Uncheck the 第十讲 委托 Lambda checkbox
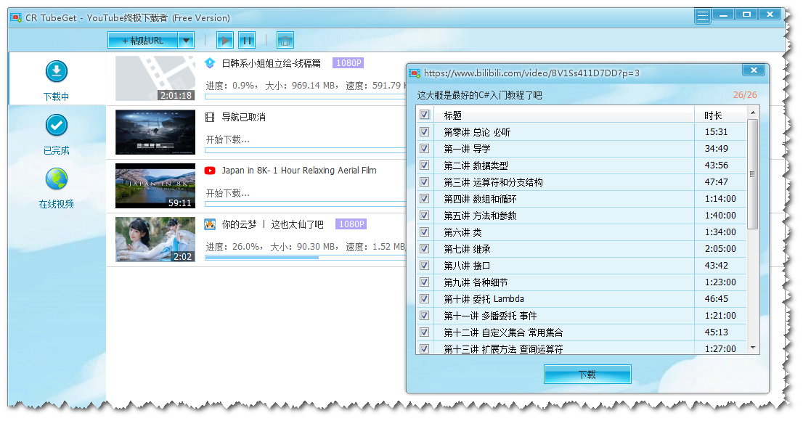Viewport: 803px width, 421px height. 425,298
